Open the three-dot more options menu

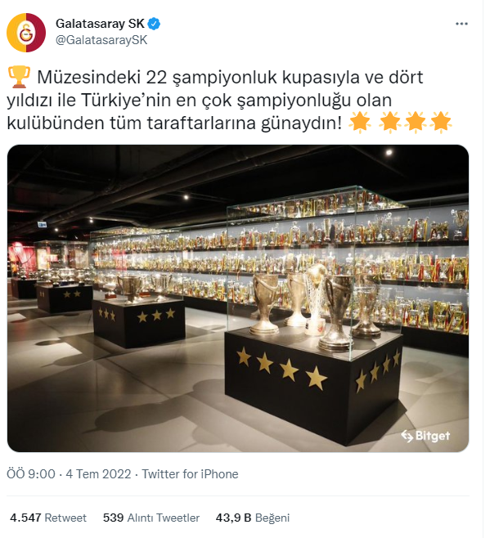click(x=461, y=24)
